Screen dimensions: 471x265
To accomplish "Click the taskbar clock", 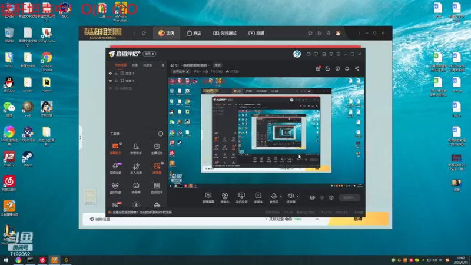I will tap(461, 260).
